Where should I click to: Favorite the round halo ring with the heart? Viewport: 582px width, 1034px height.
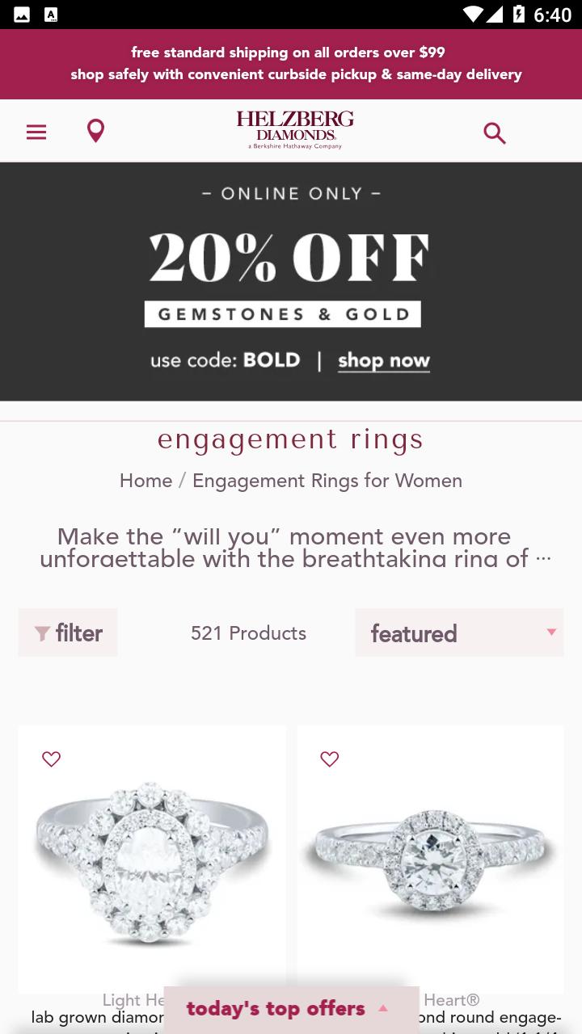[x=329, y=759]
